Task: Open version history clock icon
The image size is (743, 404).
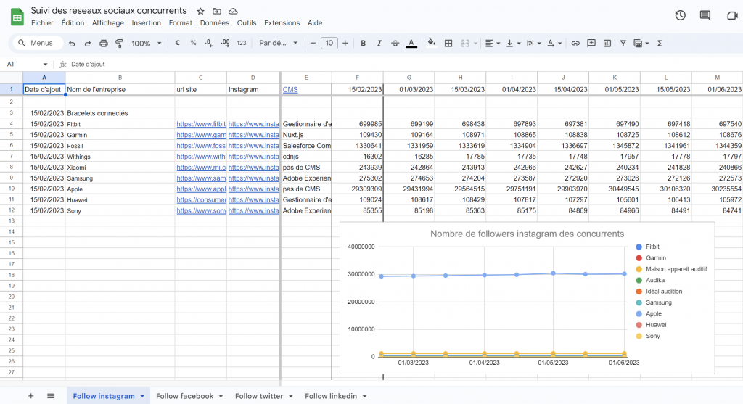Action: coord(680,15)
